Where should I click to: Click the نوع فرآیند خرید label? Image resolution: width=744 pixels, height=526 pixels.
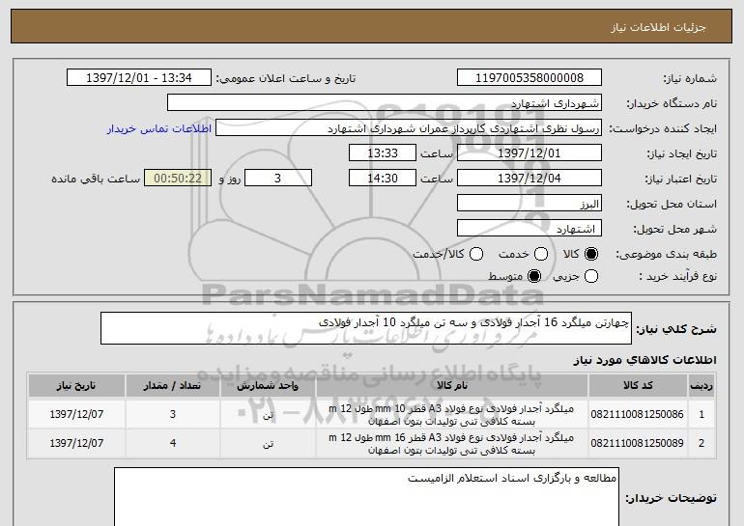click(x=678, y=276)
